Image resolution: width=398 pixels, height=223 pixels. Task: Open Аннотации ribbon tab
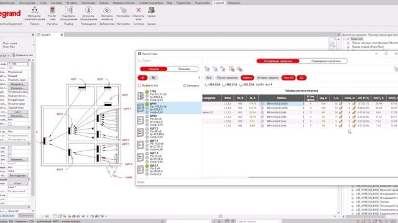(88, 2)
